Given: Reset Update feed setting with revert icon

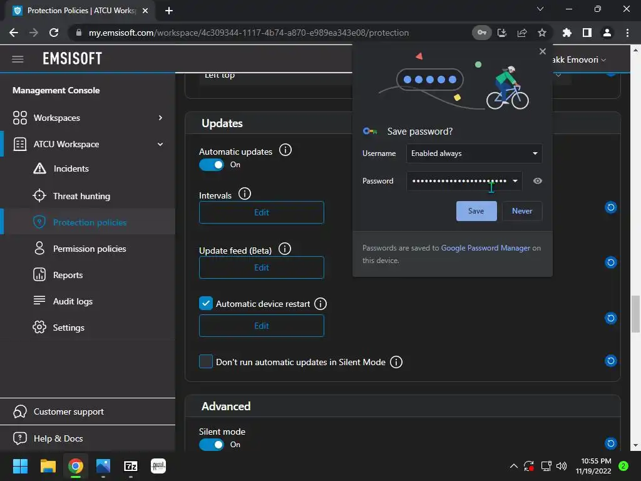Looking at the screenshot, I should click(x=611, y=262).
